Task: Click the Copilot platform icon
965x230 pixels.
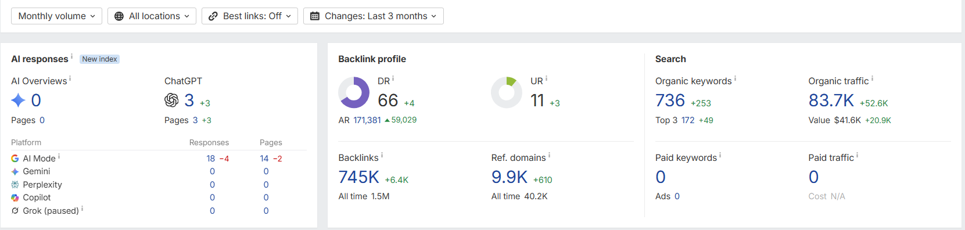Action: point(15,197)
